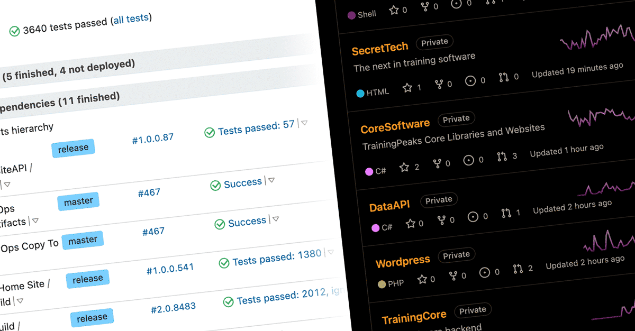635x331 pixels.
Task: Open the pull requests icon under SecretTech
Action: click(504, 77)
